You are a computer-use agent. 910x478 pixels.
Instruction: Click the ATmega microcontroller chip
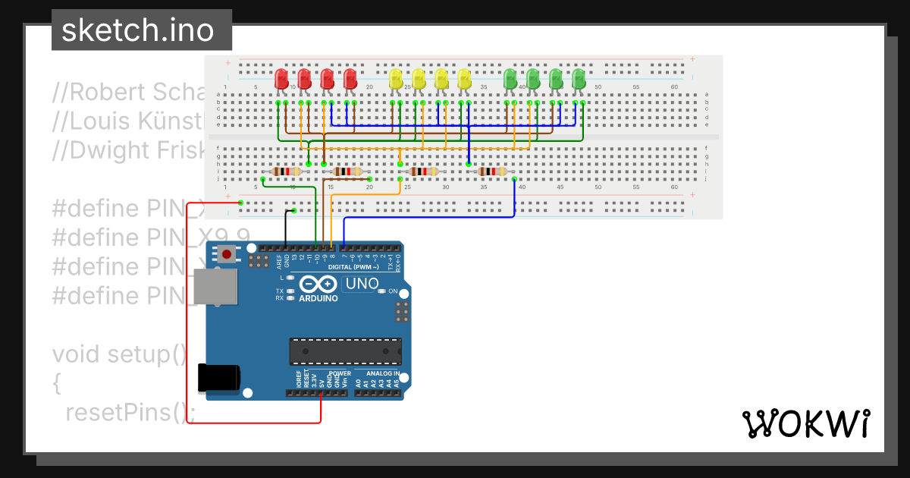[x=345, y=351]
